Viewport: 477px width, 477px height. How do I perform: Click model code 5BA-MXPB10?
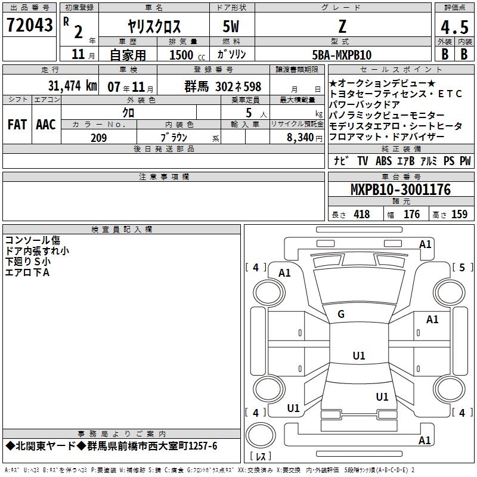(342, 55)
